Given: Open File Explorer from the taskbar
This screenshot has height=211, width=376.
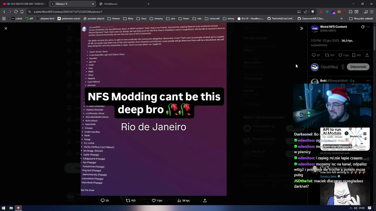Looking at the screenshot, I should (x=11, y=208).
